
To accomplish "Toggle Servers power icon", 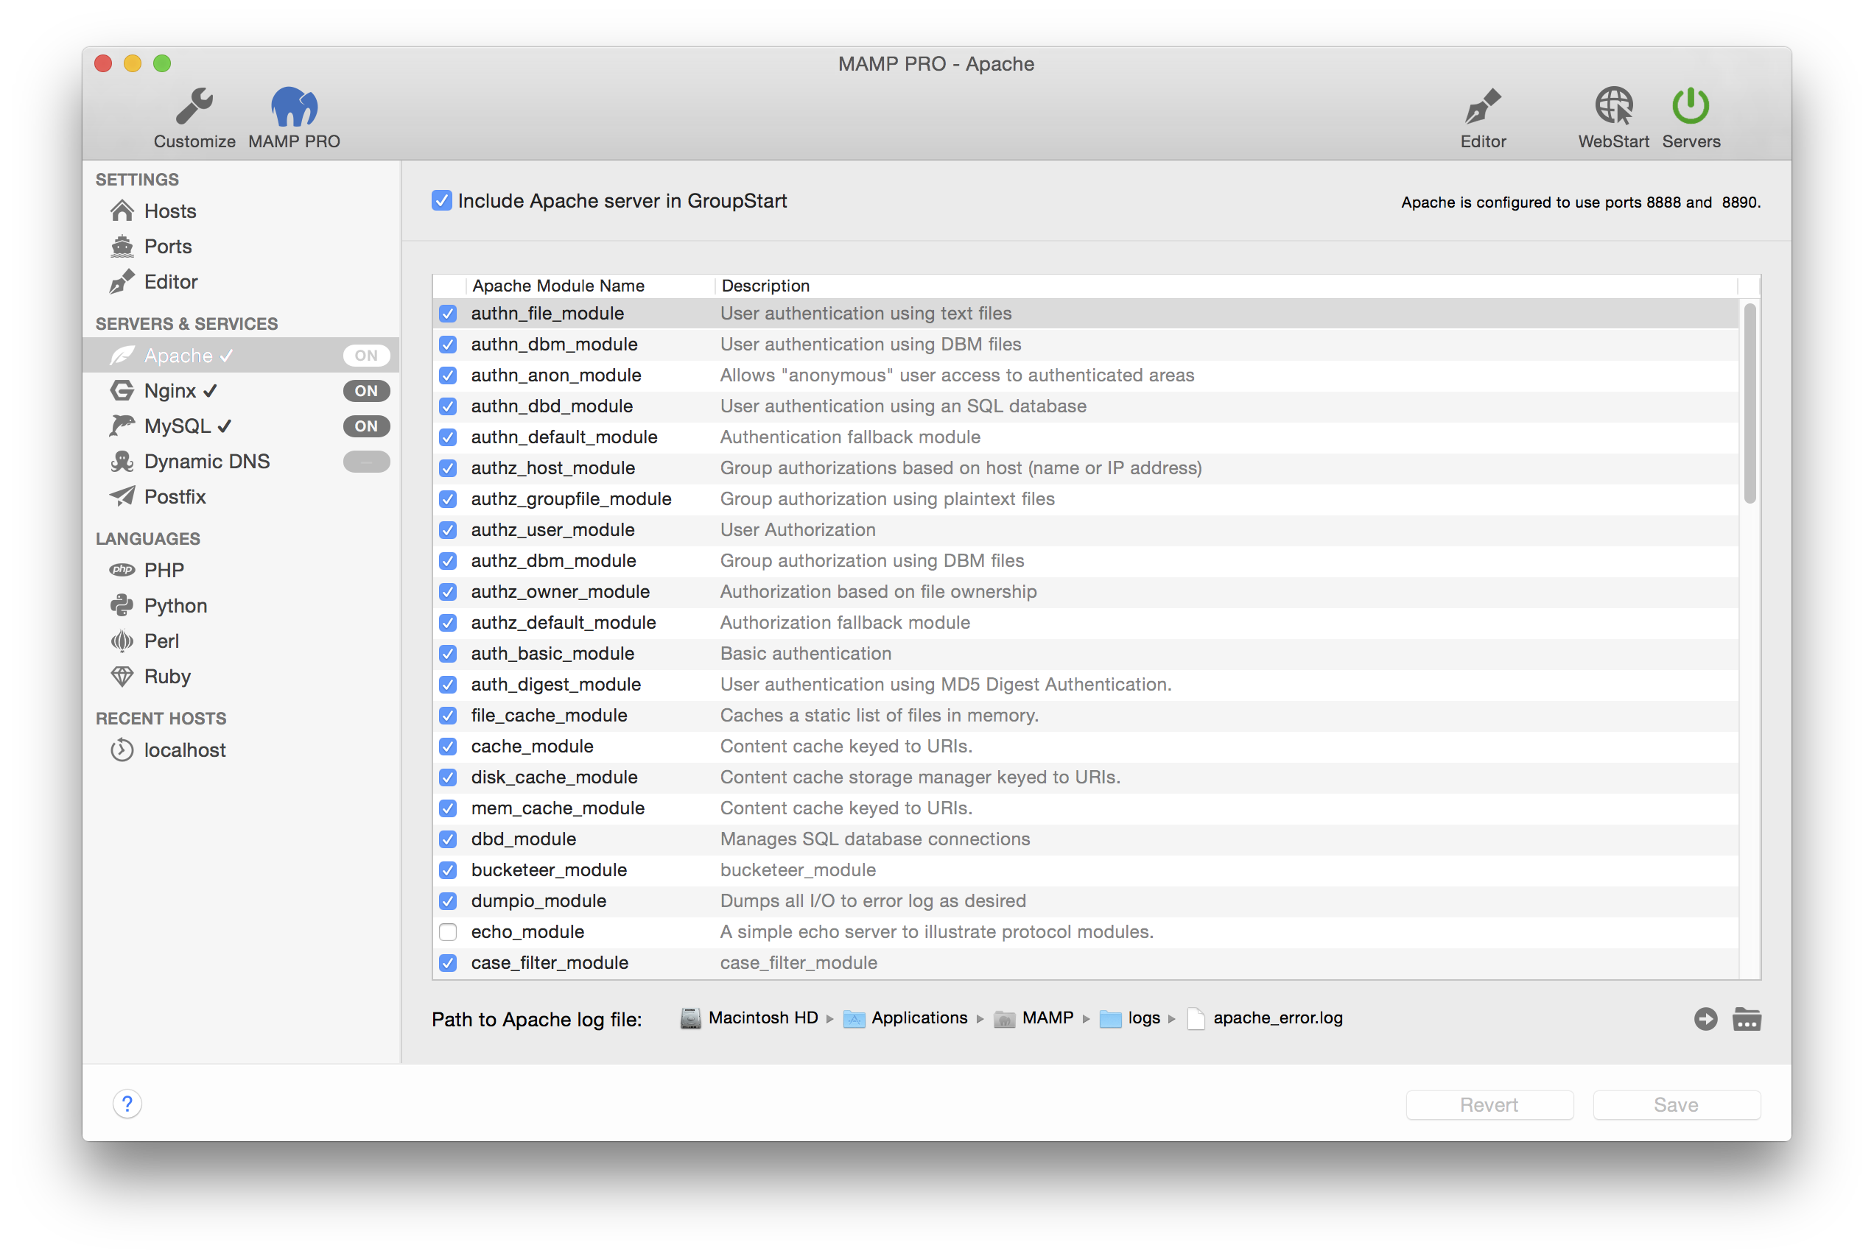I will pyautogui.click(x=1690, y=106).
